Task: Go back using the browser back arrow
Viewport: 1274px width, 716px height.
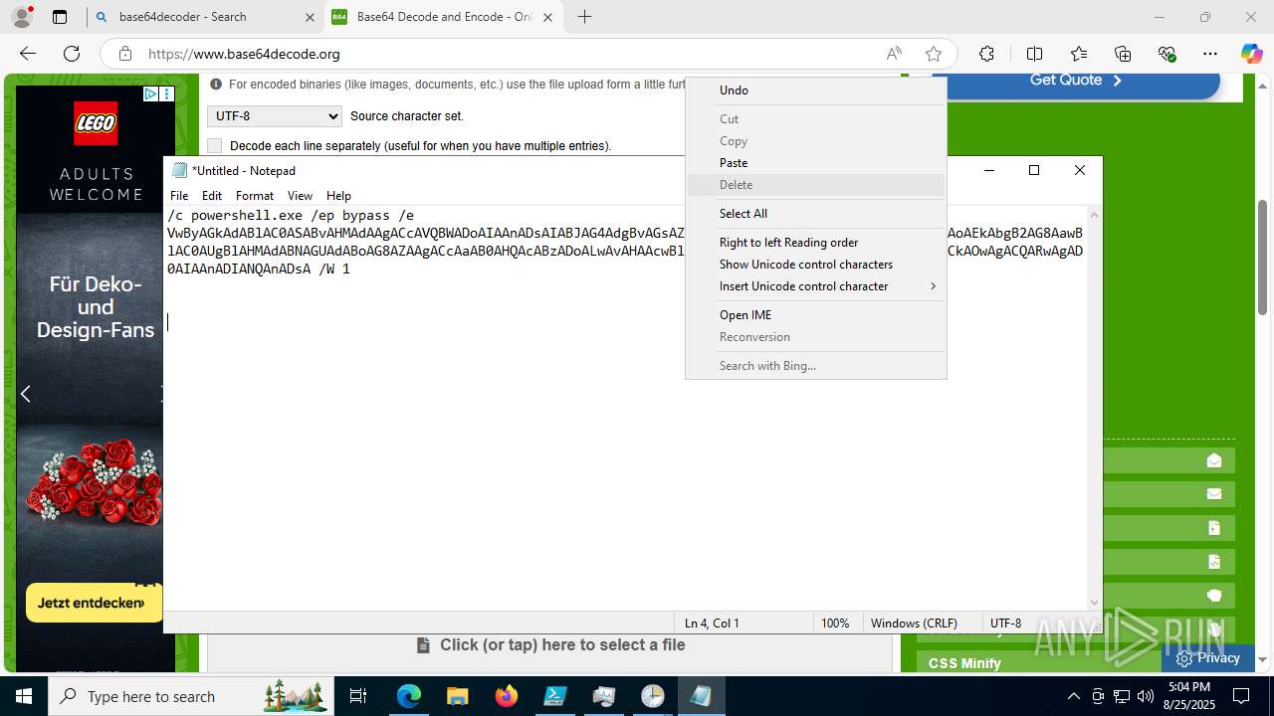Action: click(x=28, y=54)
